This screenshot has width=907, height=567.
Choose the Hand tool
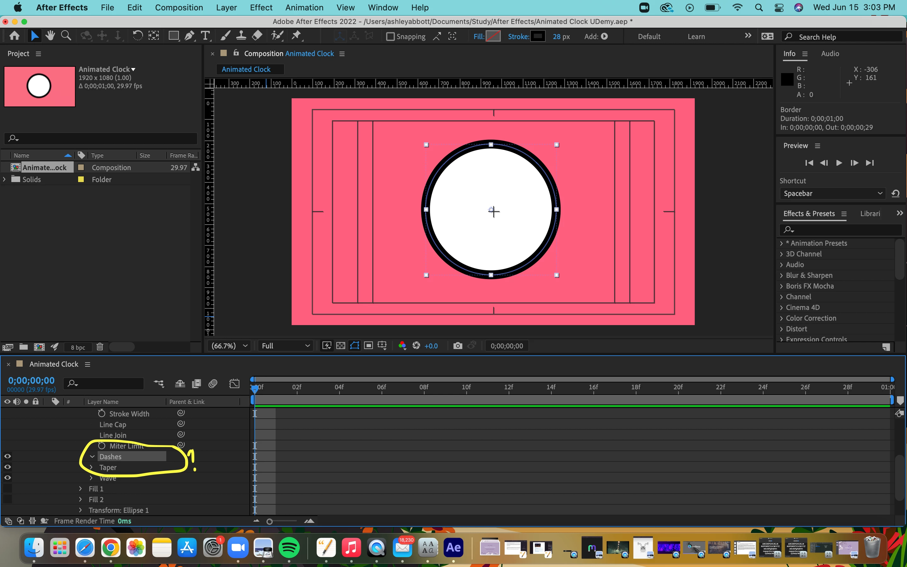pos(50,36)
